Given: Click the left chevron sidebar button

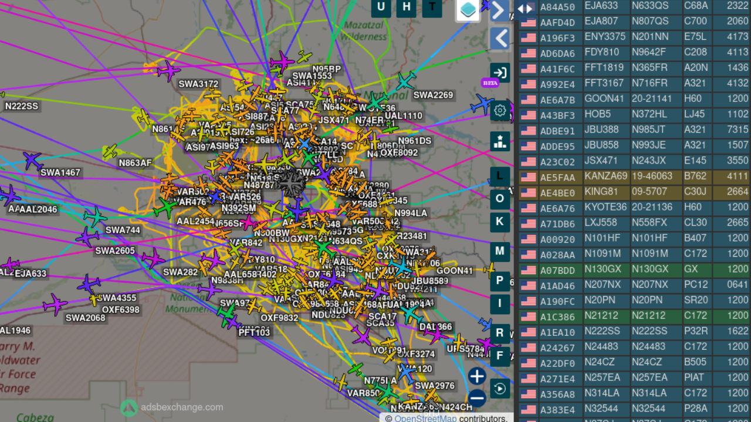Looking at the screenshot, I should 500,39.
